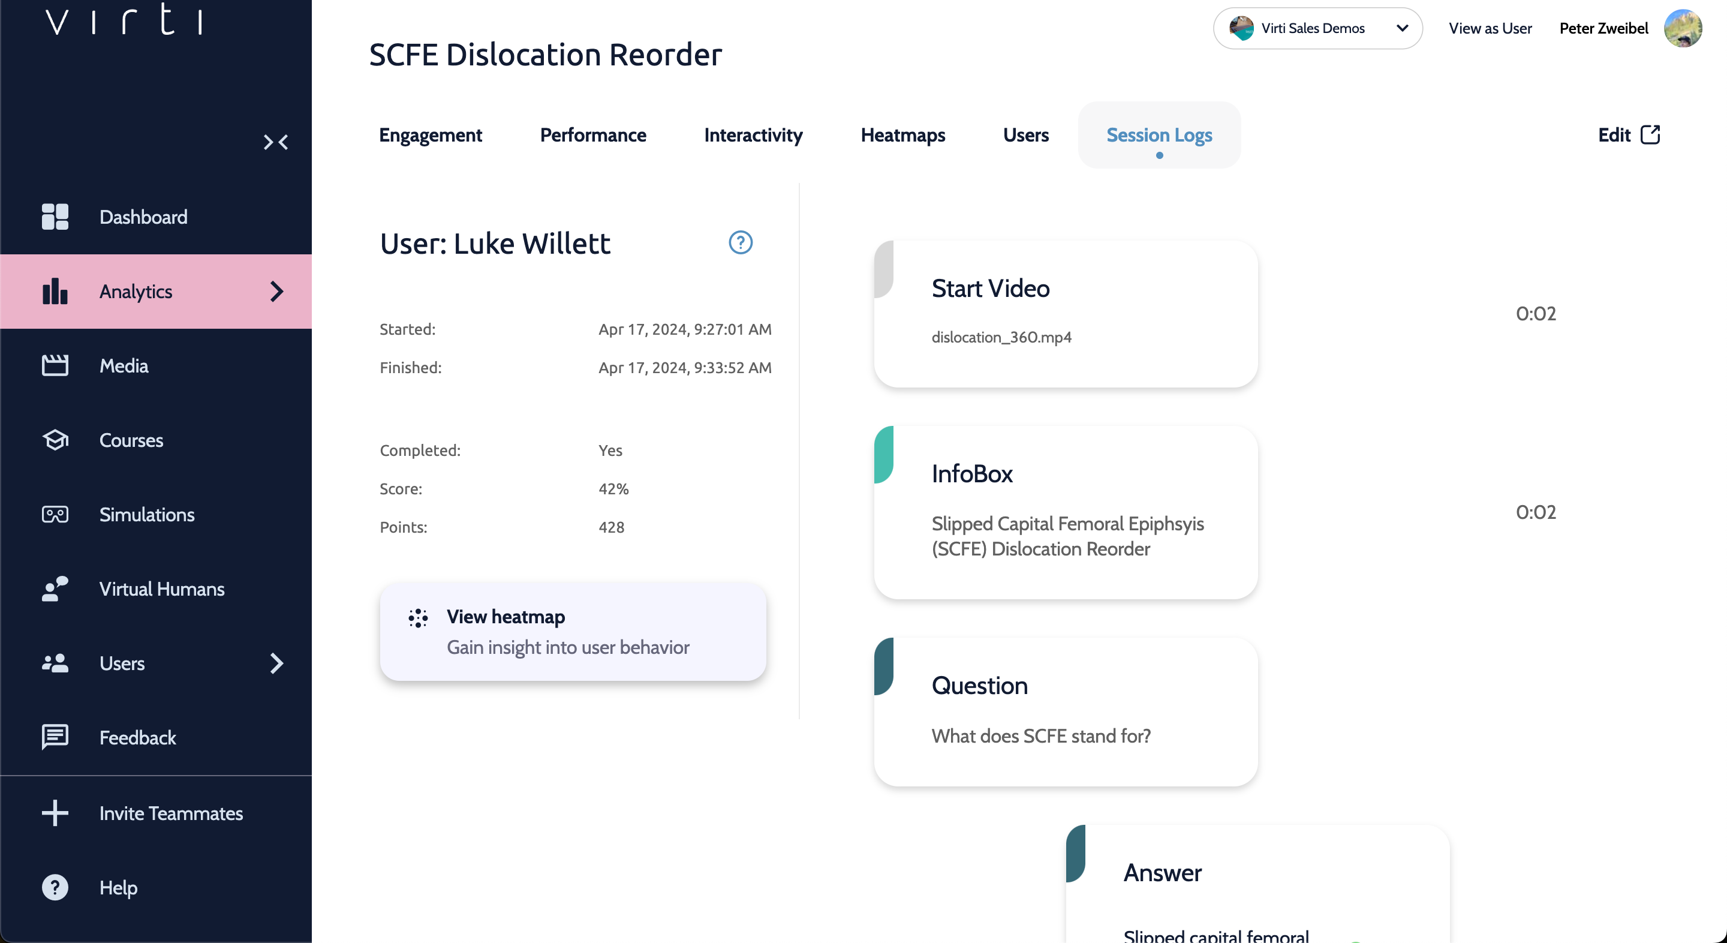Click the View heatmap button
The width and height of the screenshot is (1727, 943).
[573, 631]
